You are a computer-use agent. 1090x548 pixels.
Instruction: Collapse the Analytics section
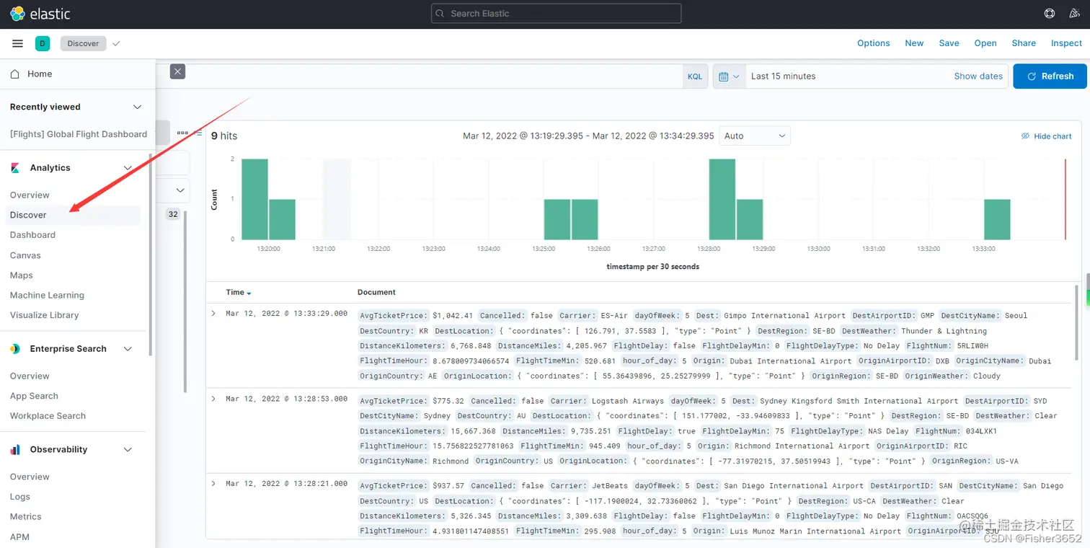click(x=128, y=168)
